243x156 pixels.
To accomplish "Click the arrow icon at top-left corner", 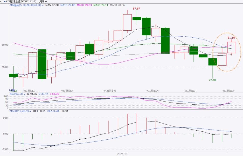I will click(1, 1).
